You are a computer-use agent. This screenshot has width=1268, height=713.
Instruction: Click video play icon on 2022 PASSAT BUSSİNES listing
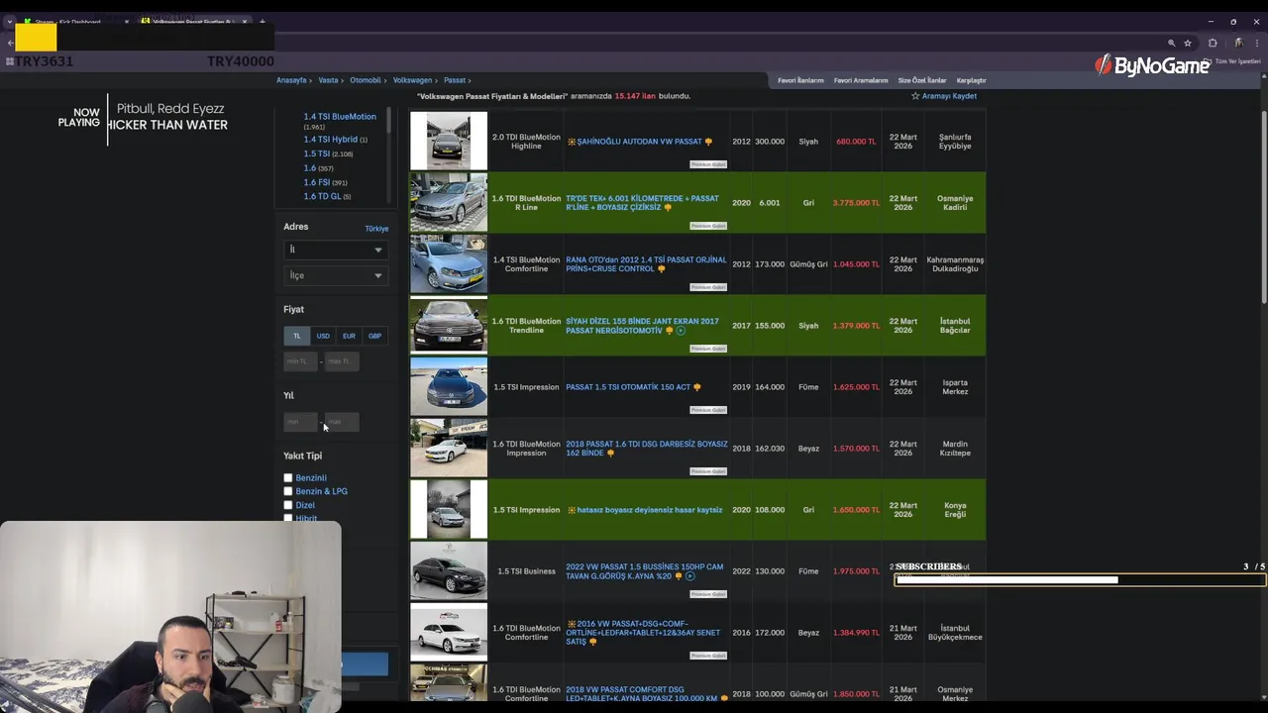click(x=690, y=576)
